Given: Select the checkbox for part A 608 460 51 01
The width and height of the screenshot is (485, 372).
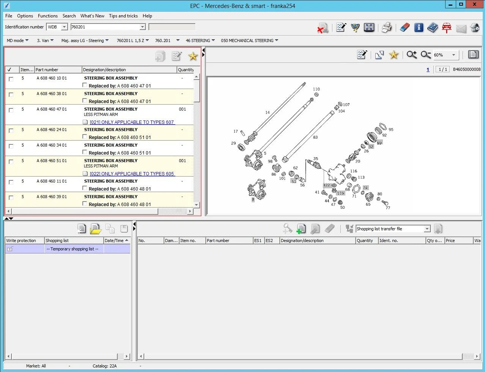Looking at the screenshot, I should (11, 162).
